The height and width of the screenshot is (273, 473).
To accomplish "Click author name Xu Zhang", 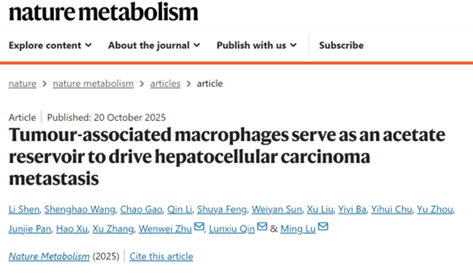I will [113, 229].
